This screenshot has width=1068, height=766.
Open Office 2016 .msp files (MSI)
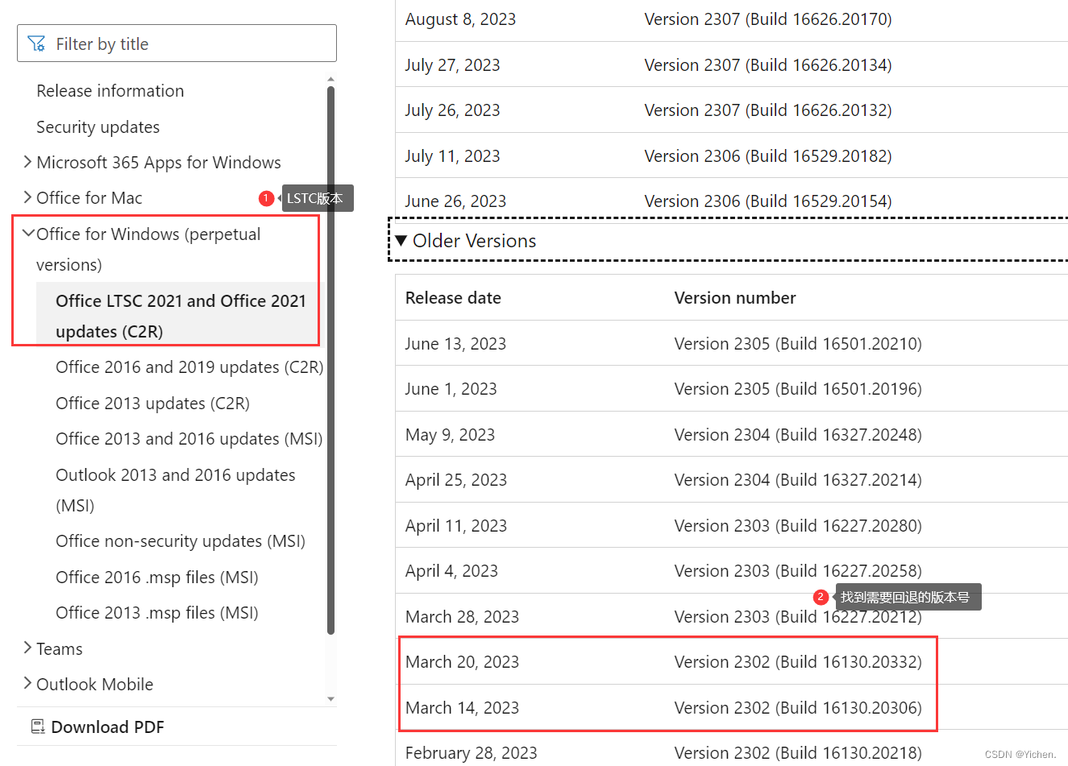[157, 578]
